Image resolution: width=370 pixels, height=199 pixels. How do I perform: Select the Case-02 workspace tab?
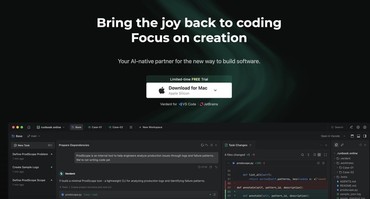(116, 127)
